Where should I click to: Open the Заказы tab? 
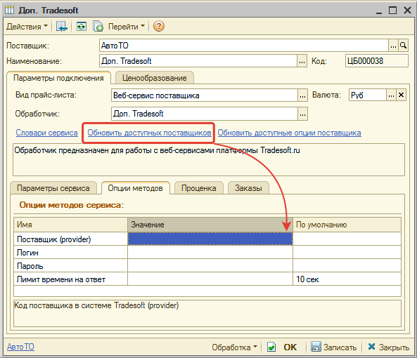tap(248, 188)
